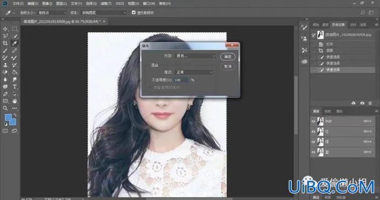Image resolution: width=380 pixels, height=200 pixels.
Task: Open the 图像 menu
Action: pyautogui.click(x=47, y=3)
